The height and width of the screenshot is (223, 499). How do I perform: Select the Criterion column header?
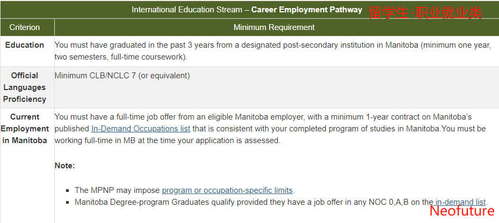click(x=25, y=27)
